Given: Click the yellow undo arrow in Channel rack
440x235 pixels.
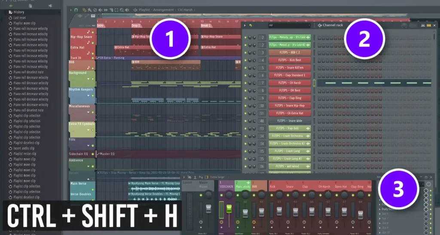Looking at the screenshot, I should point(251,25).
